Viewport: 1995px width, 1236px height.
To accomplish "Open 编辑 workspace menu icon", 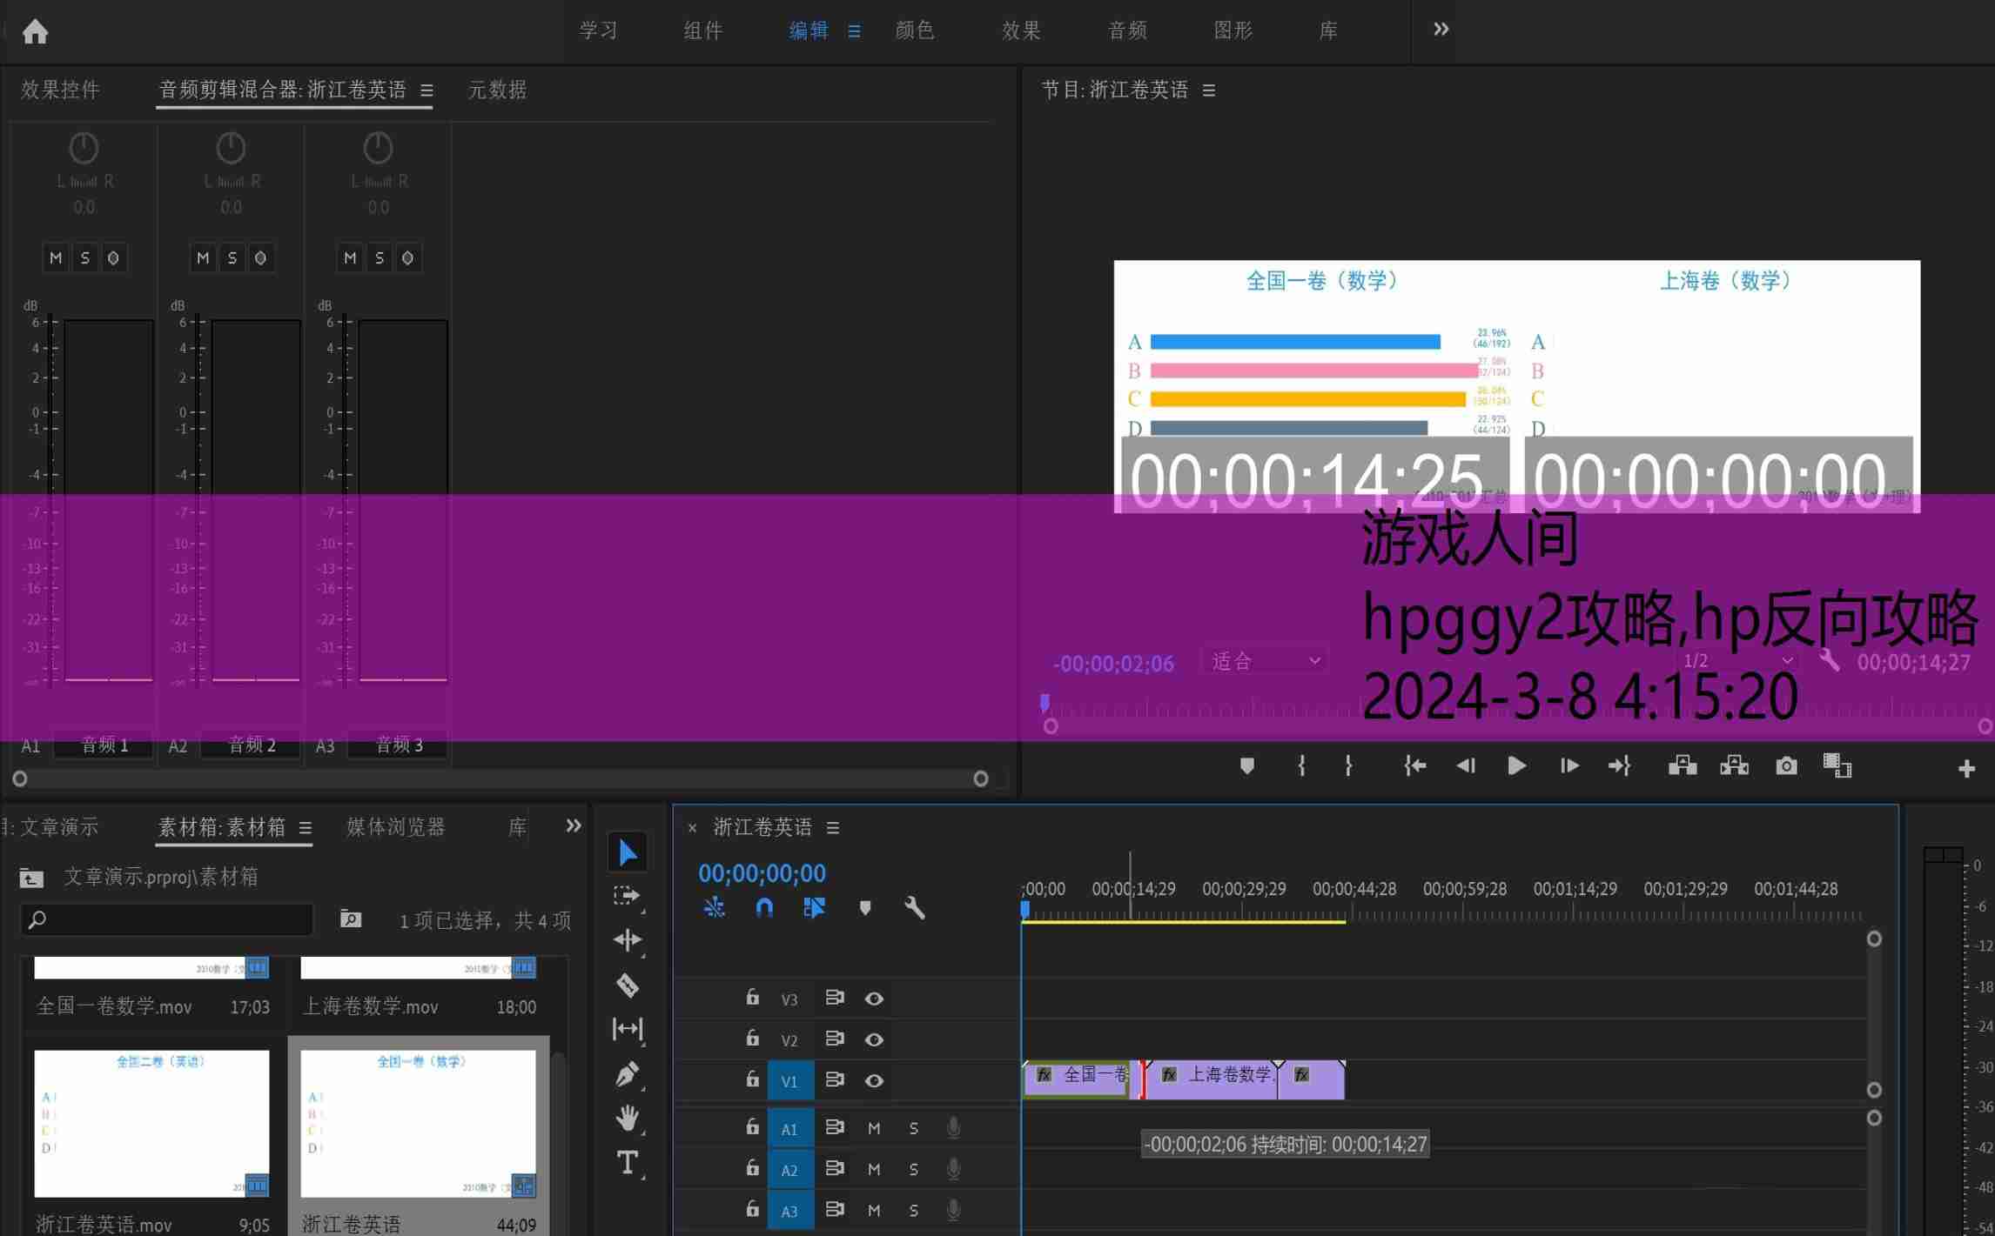I will coord(854,31).
